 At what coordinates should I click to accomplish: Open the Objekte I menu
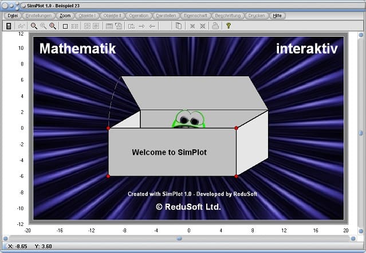click(x=87, y=15)
